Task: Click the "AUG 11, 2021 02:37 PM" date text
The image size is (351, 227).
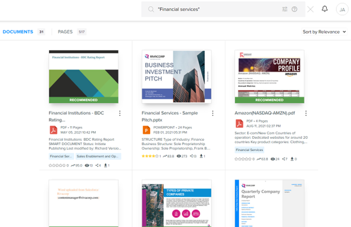Action: click(263, 126)
